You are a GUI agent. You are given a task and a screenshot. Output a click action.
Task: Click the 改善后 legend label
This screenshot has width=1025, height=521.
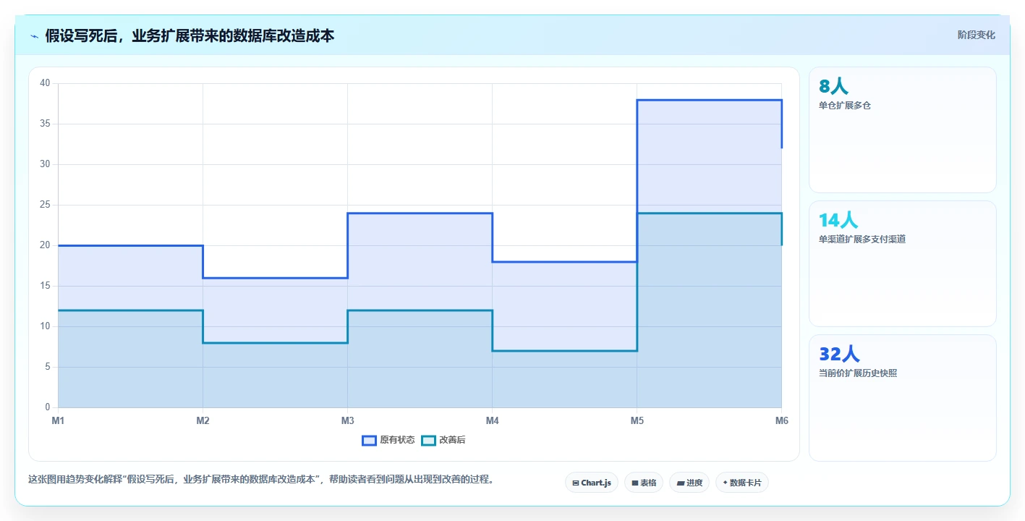click(x=452, y=440)
